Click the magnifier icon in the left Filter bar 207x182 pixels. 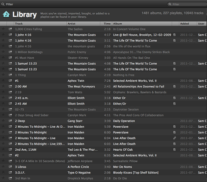coord(3,4)
